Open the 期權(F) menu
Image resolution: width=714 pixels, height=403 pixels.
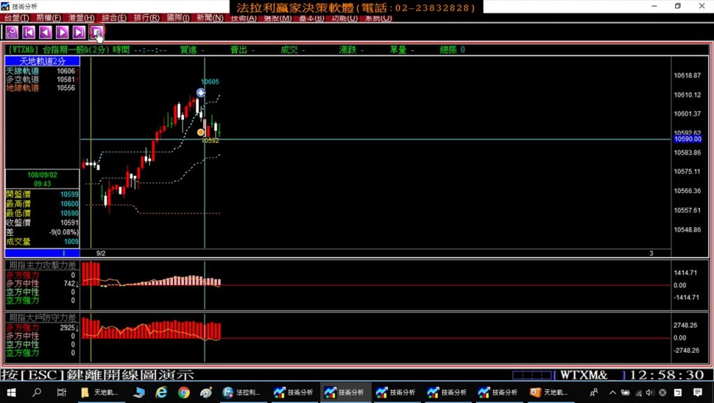[x=49, y=17]
